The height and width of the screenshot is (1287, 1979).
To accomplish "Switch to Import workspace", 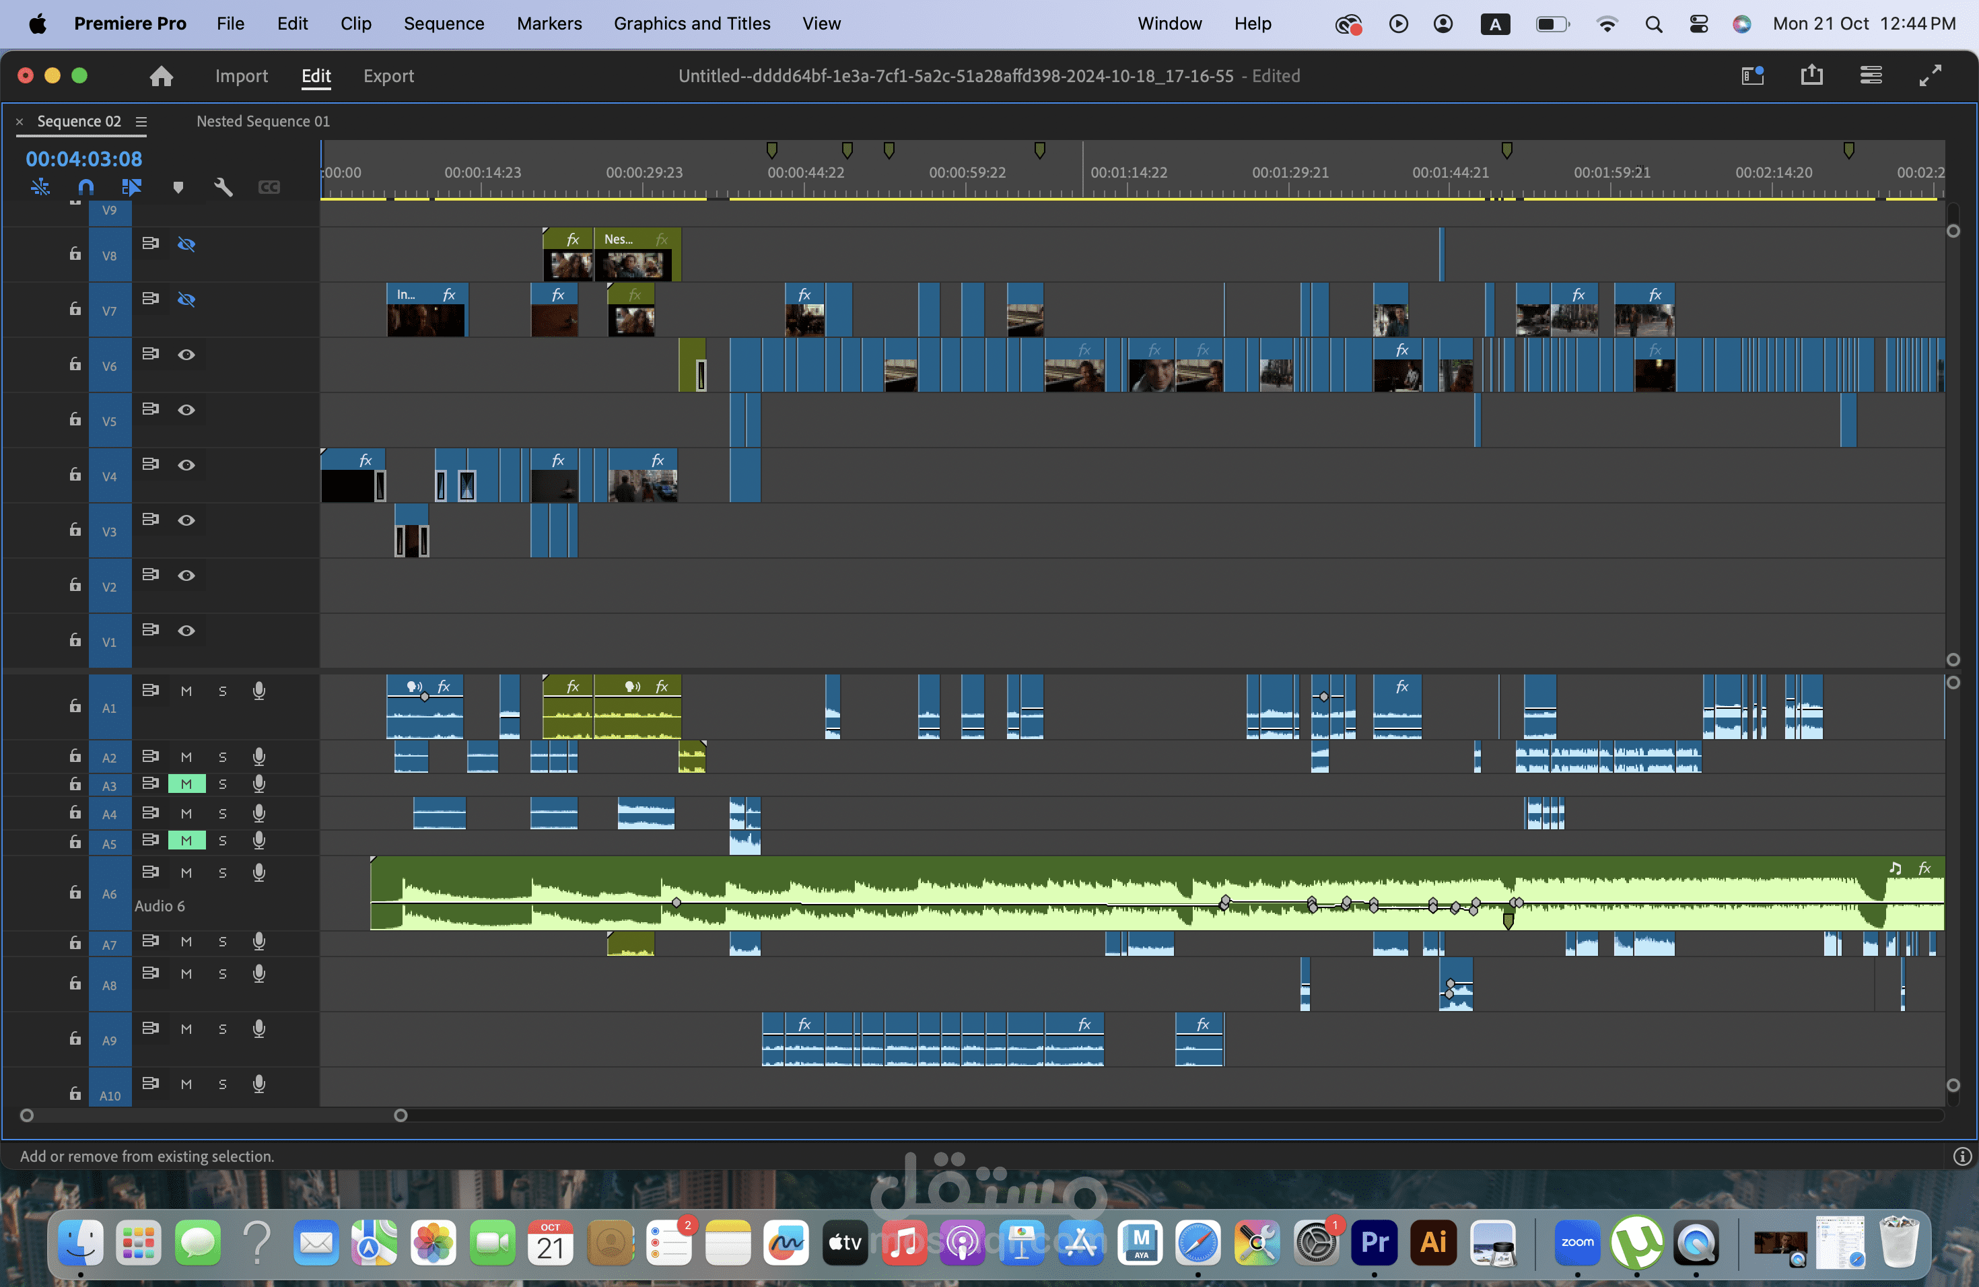I will point(241,77).
